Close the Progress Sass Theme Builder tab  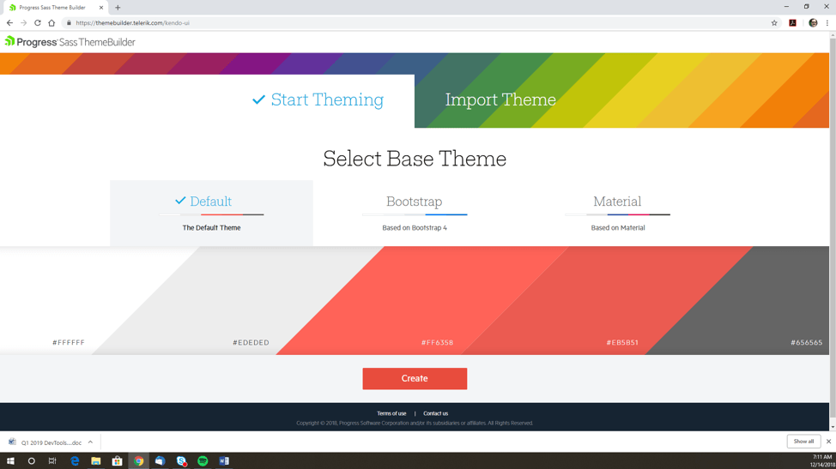(101, 8)
